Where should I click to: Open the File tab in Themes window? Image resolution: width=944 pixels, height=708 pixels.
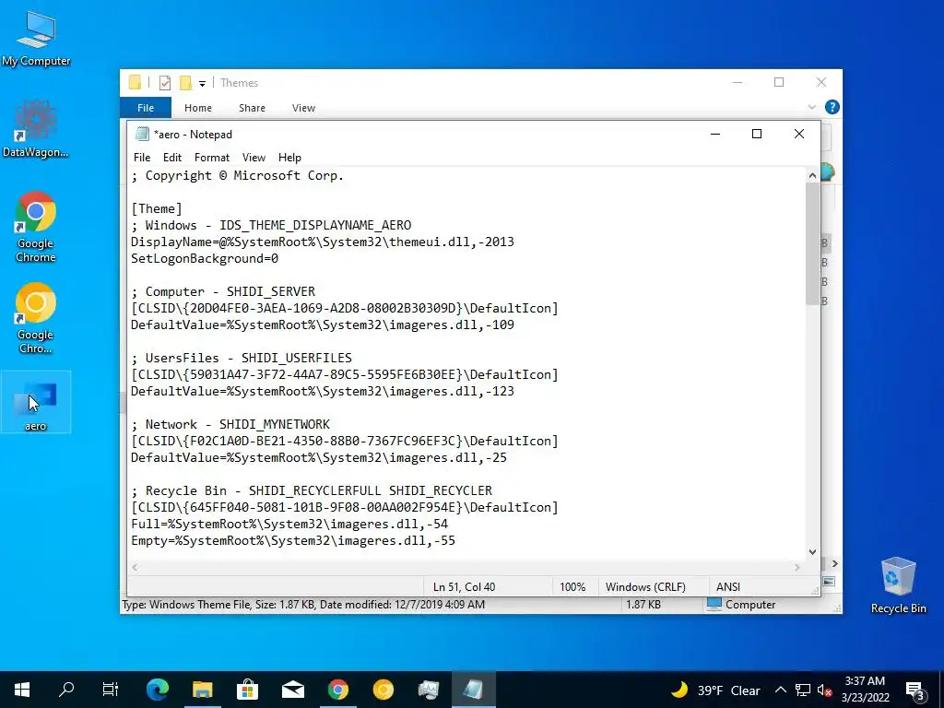146,108
